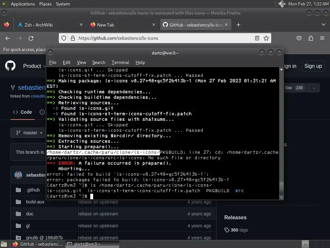The height and width of the screenshot is (248, 330).
Task: Click build-aux folder icon
Action: 18,202
